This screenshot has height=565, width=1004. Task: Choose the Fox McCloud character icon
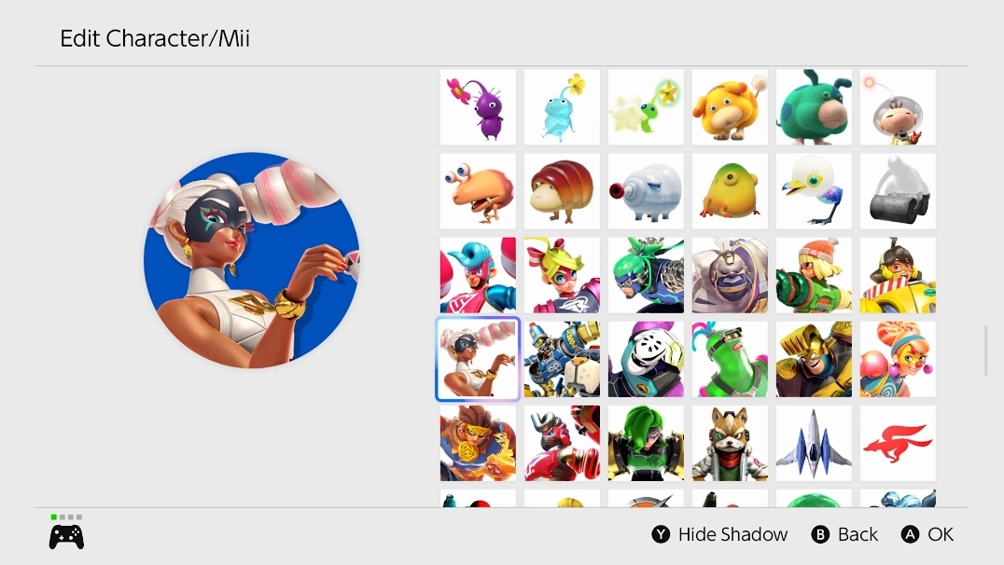[730, 443]
